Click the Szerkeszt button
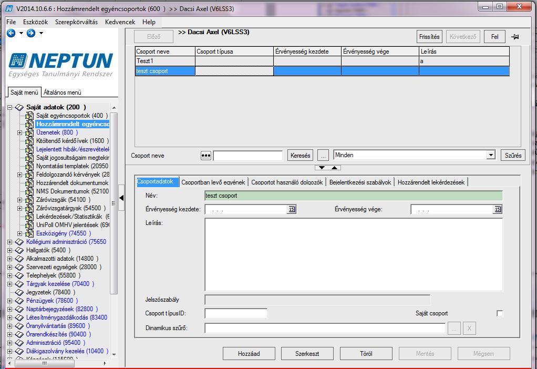 (307, 354)
